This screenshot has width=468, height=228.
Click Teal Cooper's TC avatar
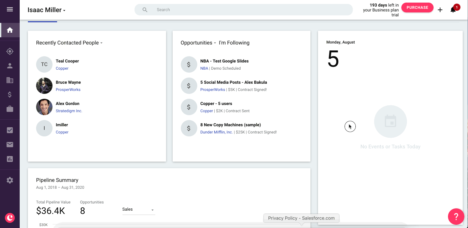[44, 64]
